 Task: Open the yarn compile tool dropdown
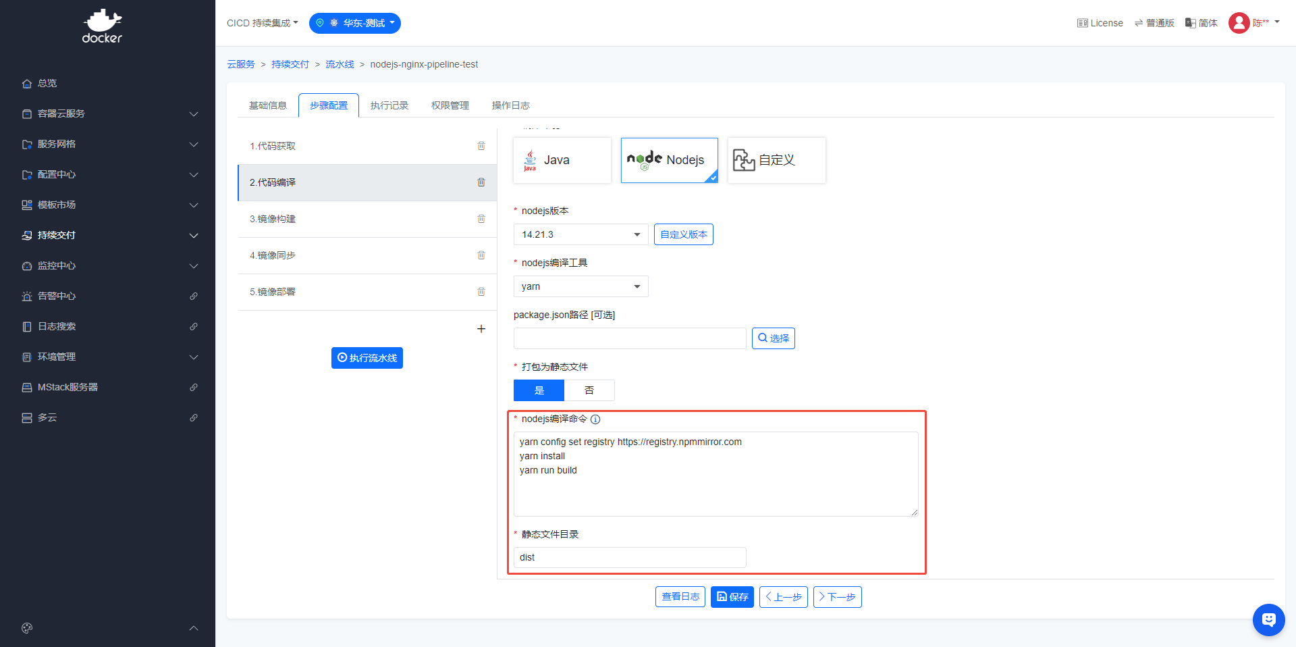tap(580, 286)
